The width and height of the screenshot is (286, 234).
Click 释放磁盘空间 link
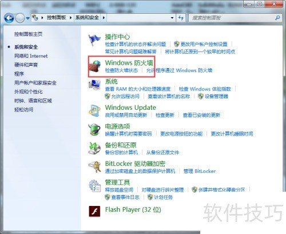click(x=119, y=190)
